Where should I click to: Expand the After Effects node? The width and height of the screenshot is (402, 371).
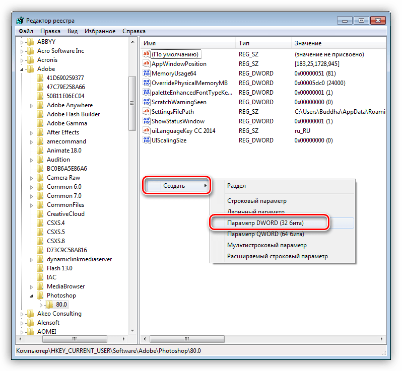coord(31,133)
